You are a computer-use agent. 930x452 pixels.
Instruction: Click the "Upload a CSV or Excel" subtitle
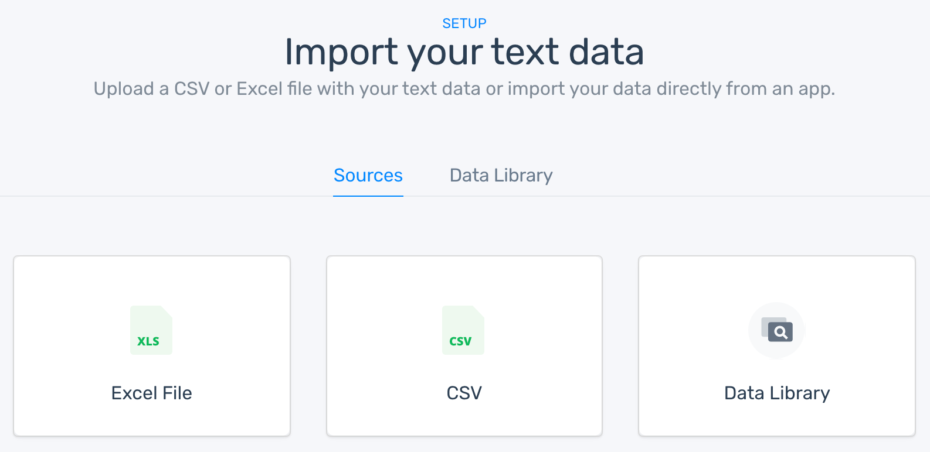pos(464,88)
